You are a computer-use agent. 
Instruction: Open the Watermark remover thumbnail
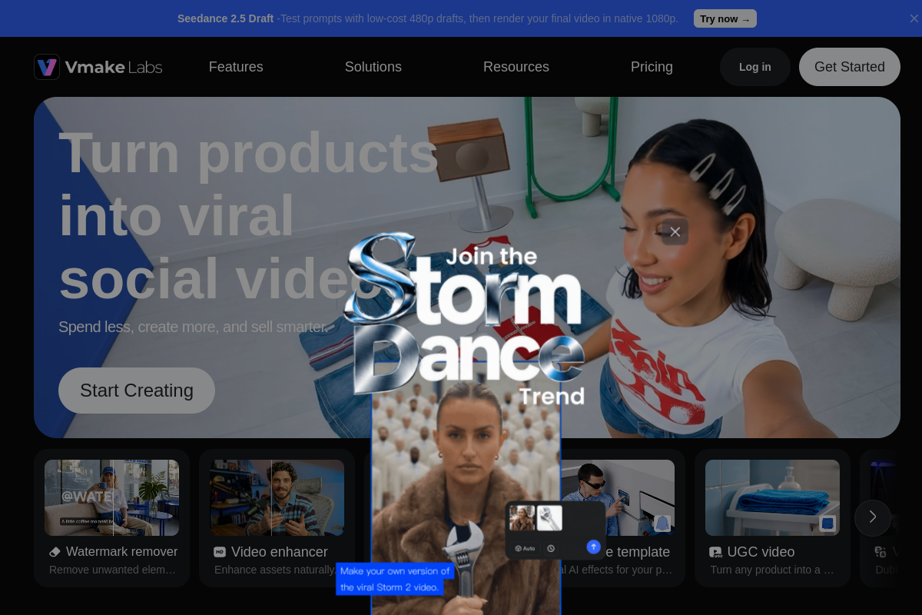[111, 497]
